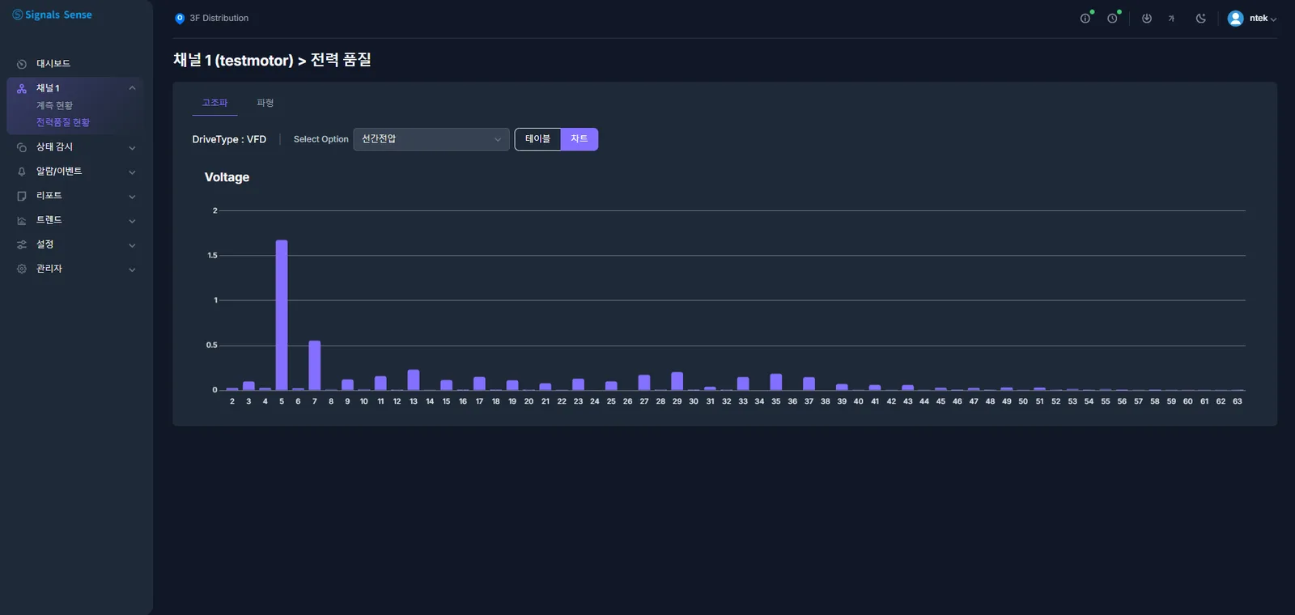The height and width of the screenshot is (615, 1295).
Task: Expand the 알람/이벤트 menu chevron
Action: point(132,172)
